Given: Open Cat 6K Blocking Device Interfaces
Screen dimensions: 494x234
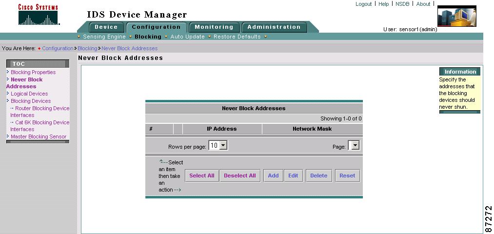Looking at the screenshot, I should click(40, 126).
